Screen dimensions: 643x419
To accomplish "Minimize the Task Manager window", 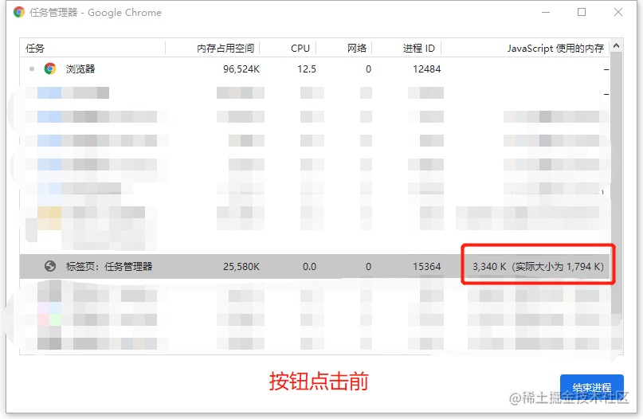I will (546, 12).
